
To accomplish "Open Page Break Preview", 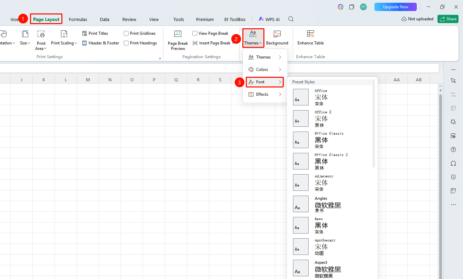I will pos(178,40).
